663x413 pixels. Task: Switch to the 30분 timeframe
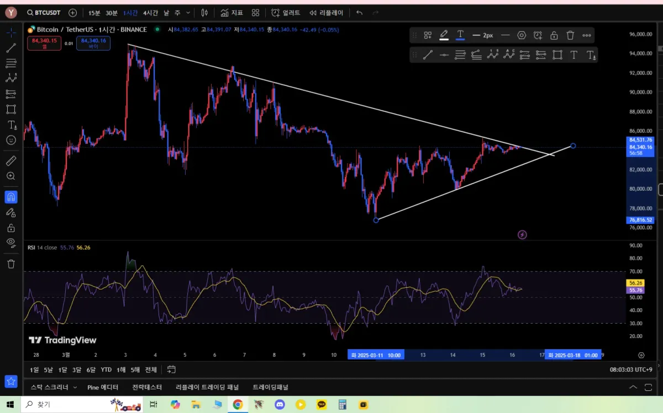[x=112, y=13]
